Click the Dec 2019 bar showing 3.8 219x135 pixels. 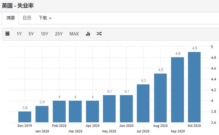coord(25,117)
